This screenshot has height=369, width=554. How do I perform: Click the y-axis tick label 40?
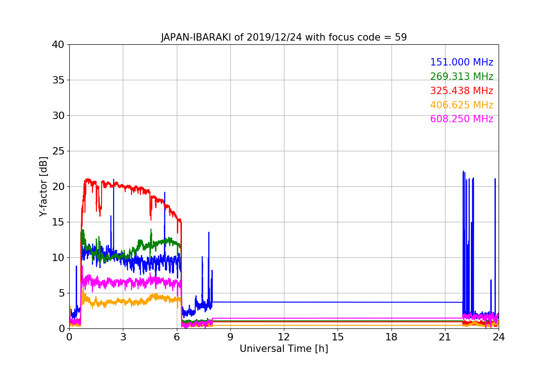click(58, 45)
